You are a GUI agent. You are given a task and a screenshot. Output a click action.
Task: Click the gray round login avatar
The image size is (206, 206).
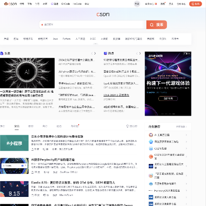click(x=137, y=4)
